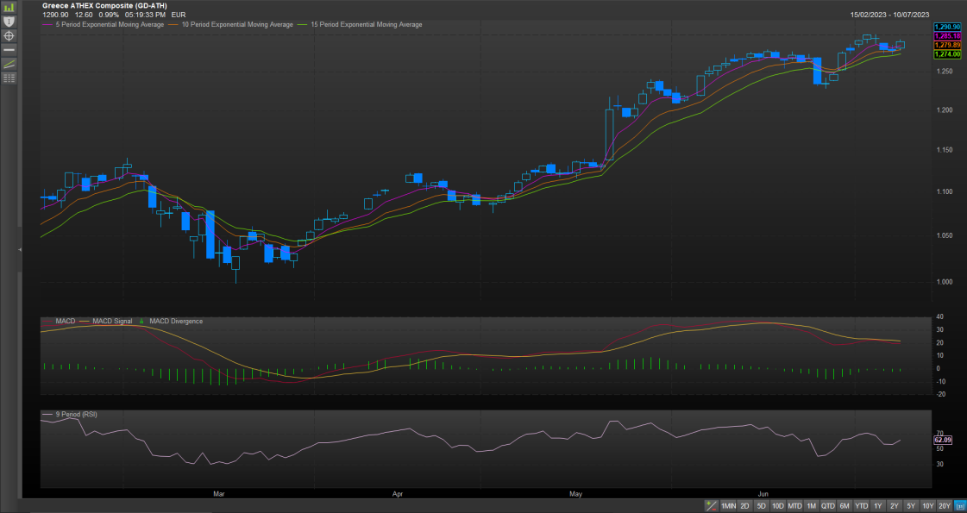
Task: Click the 9 Period (RSI) indicator label
Action: (76, 415)
